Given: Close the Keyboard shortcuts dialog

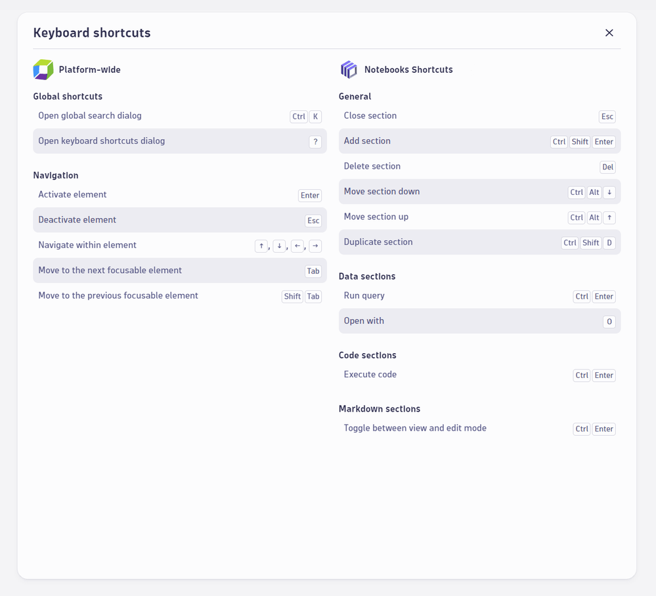Looking at the screenshot, I should (x=609, y=33).
